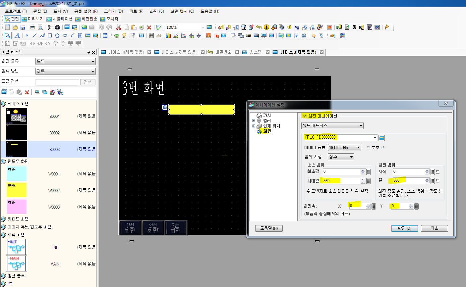Image resolution: width=466 pixels, height=287 pixels.
Task: Open the 100% zoom level dropdown
Action: (x=203, y=27)
